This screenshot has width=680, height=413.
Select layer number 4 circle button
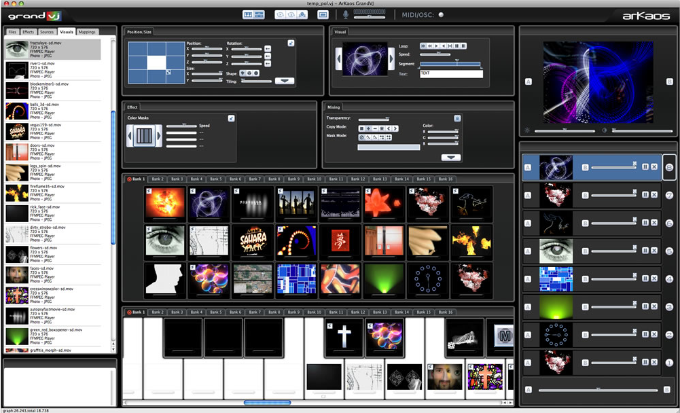[x=668, y=279]
